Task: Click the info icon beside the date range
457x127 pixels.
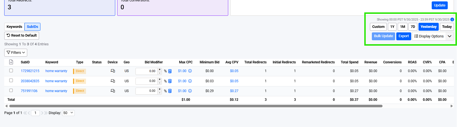Action: [452, 19]
